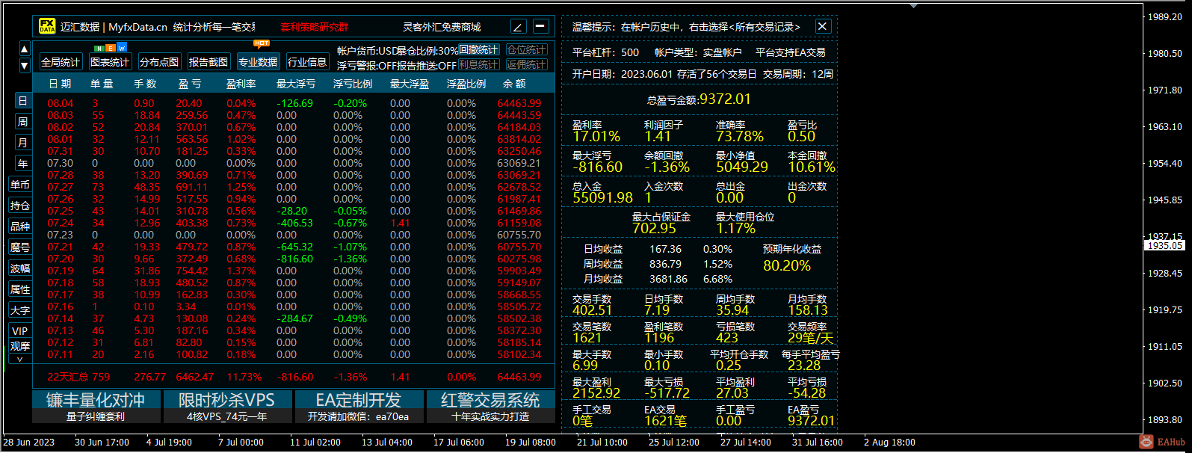Viewport: 1192px width, 453px height.
Task: Click total profit amount 9372.01
Action: point(725,99)
